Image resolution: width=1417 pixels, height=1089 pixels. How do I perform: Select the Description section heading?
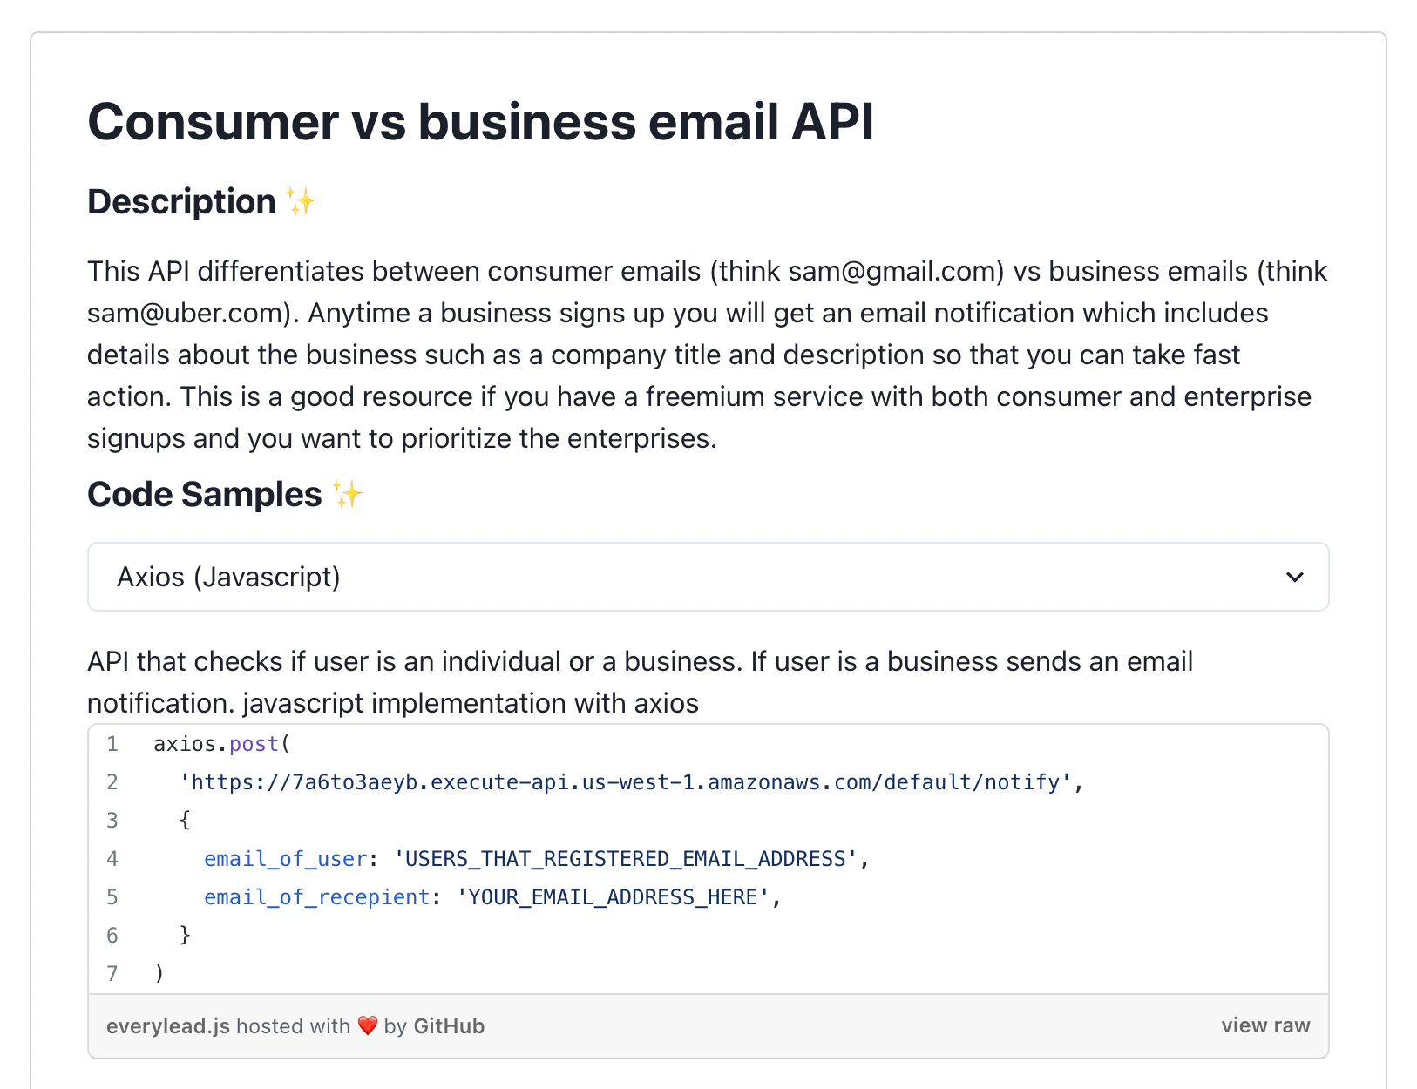tap(183, 201)
